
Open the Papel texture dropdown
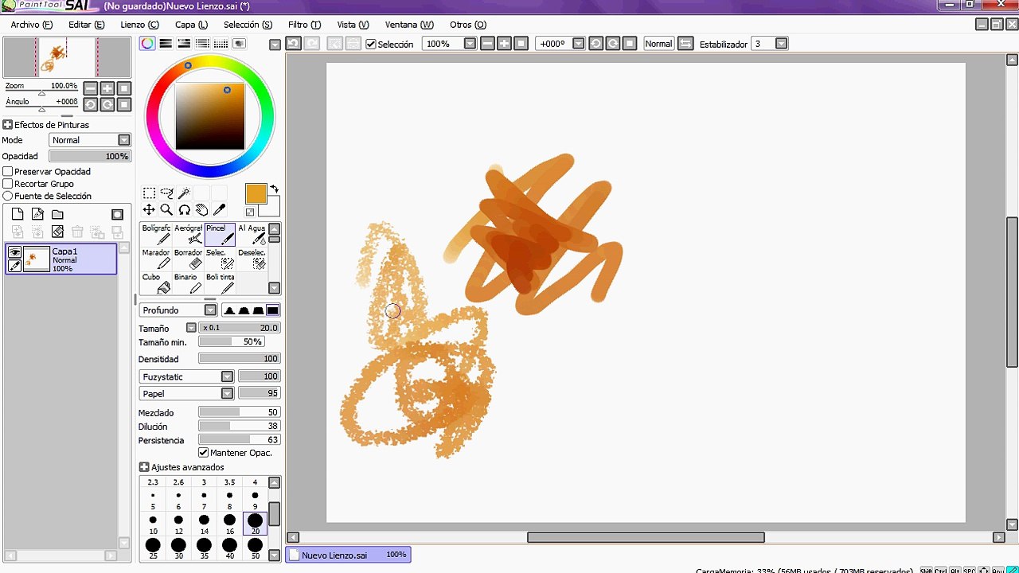(227, 393)
